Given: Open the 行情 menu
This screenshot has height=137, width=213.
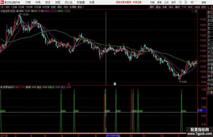Looking at the screenshot, I should pos(28,2).
